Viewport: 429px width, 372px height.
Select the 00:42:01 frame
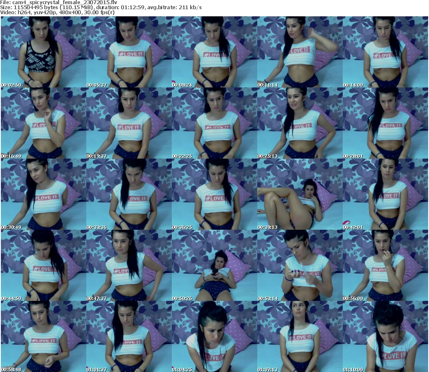pos(385,194)
